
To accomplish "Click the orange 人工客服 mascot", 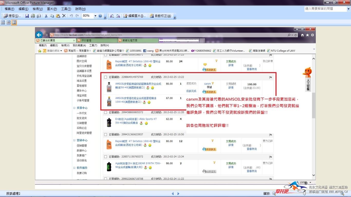I will coord(307,73).
